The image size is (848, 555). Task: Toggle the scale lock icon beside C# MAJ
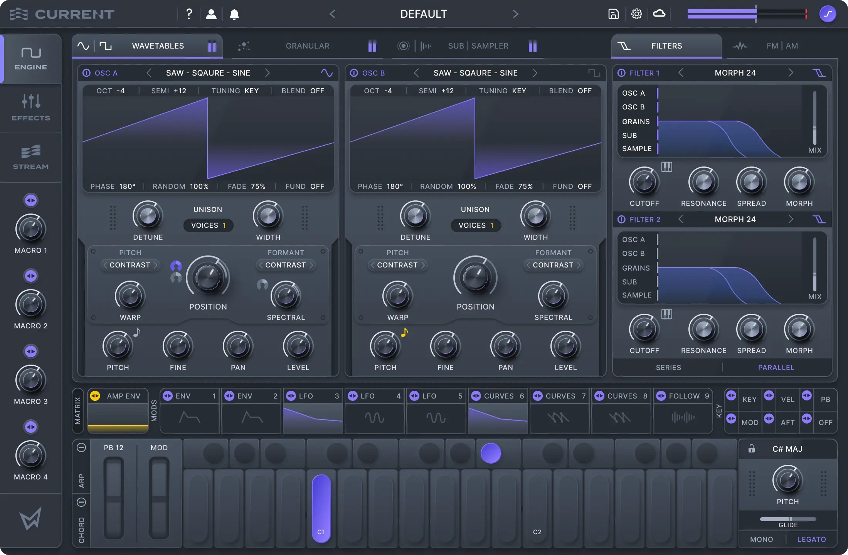tap(751, 449)
